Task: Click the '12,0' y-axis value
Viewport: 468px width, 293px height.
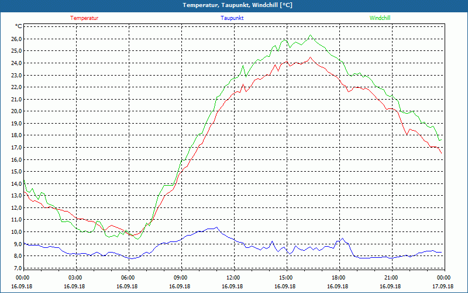Action: (x=17, y=207)
